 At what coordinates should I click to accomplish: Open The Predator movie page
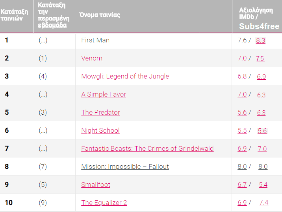[x=100, y=112]
